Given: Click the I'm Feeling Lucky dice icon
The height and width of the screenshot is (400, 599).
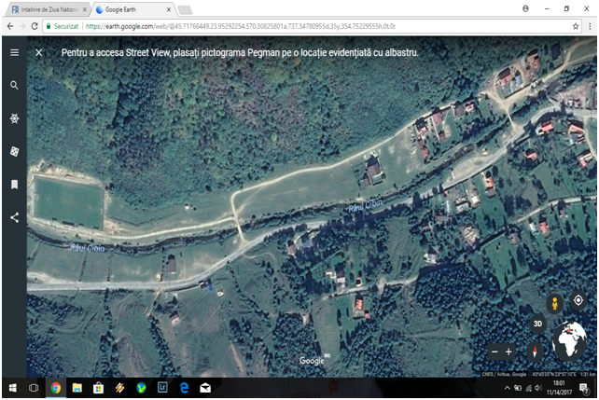Looking at the screenshot, I should [x=14, y=151].
